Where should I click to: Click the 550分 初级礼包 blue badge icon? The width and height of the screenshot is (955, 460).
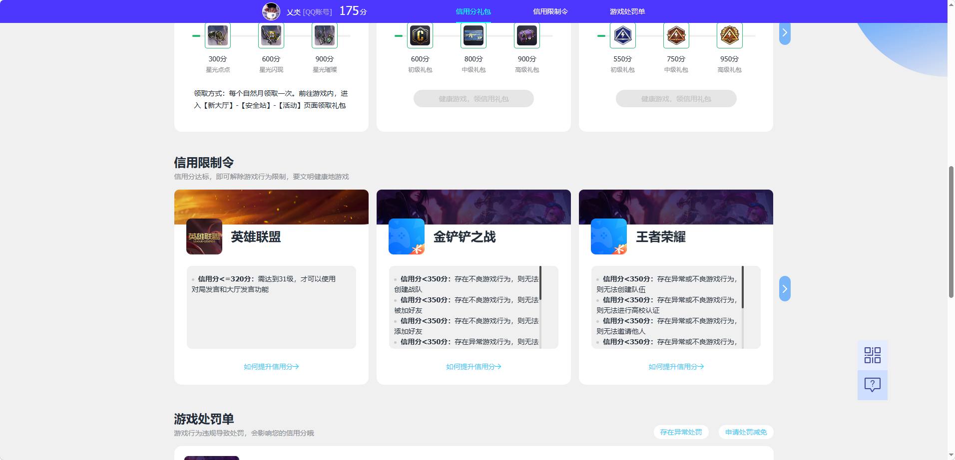(x=623, y=35)
